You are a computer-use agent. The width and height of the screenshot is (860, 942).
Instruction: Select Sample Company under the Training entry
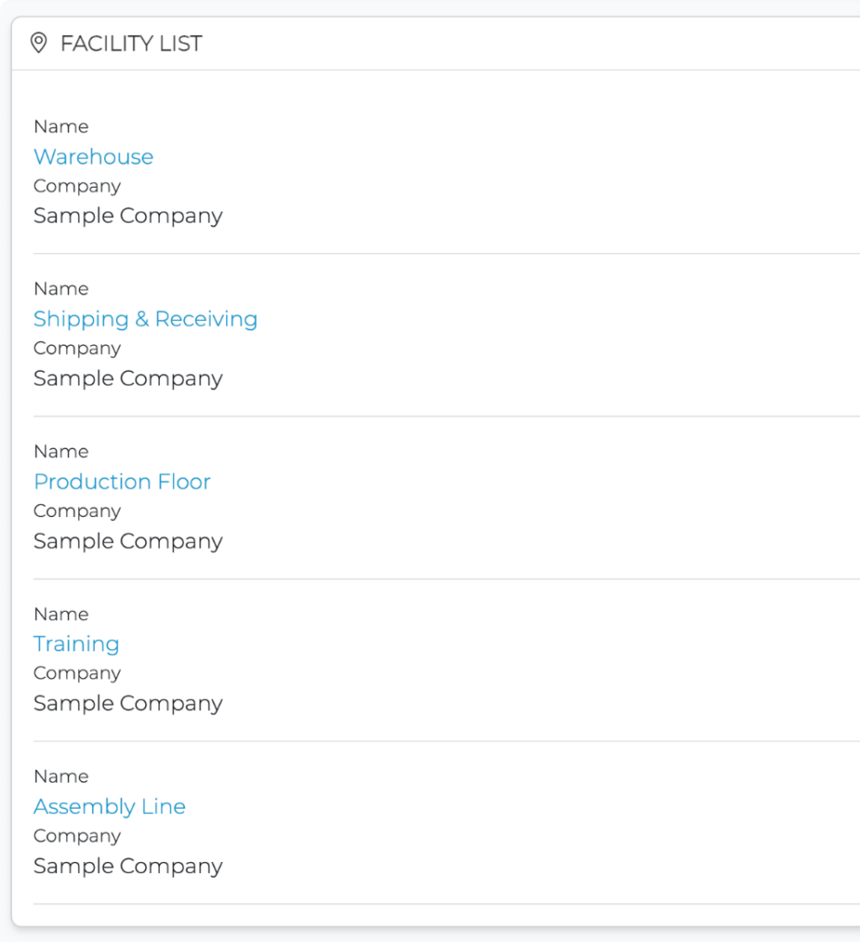pyautogui.click(x=128, y=703)
